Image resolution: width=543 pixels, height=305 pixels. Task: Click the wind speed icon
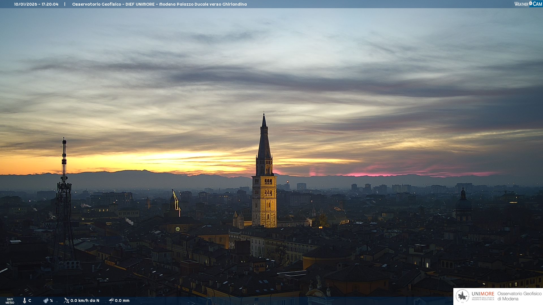pos(66,300)
